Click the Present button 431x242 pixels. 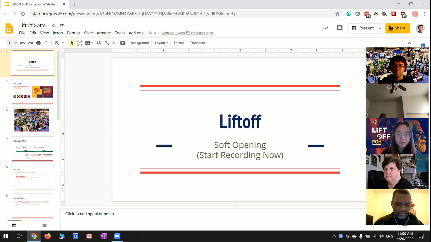363,28
